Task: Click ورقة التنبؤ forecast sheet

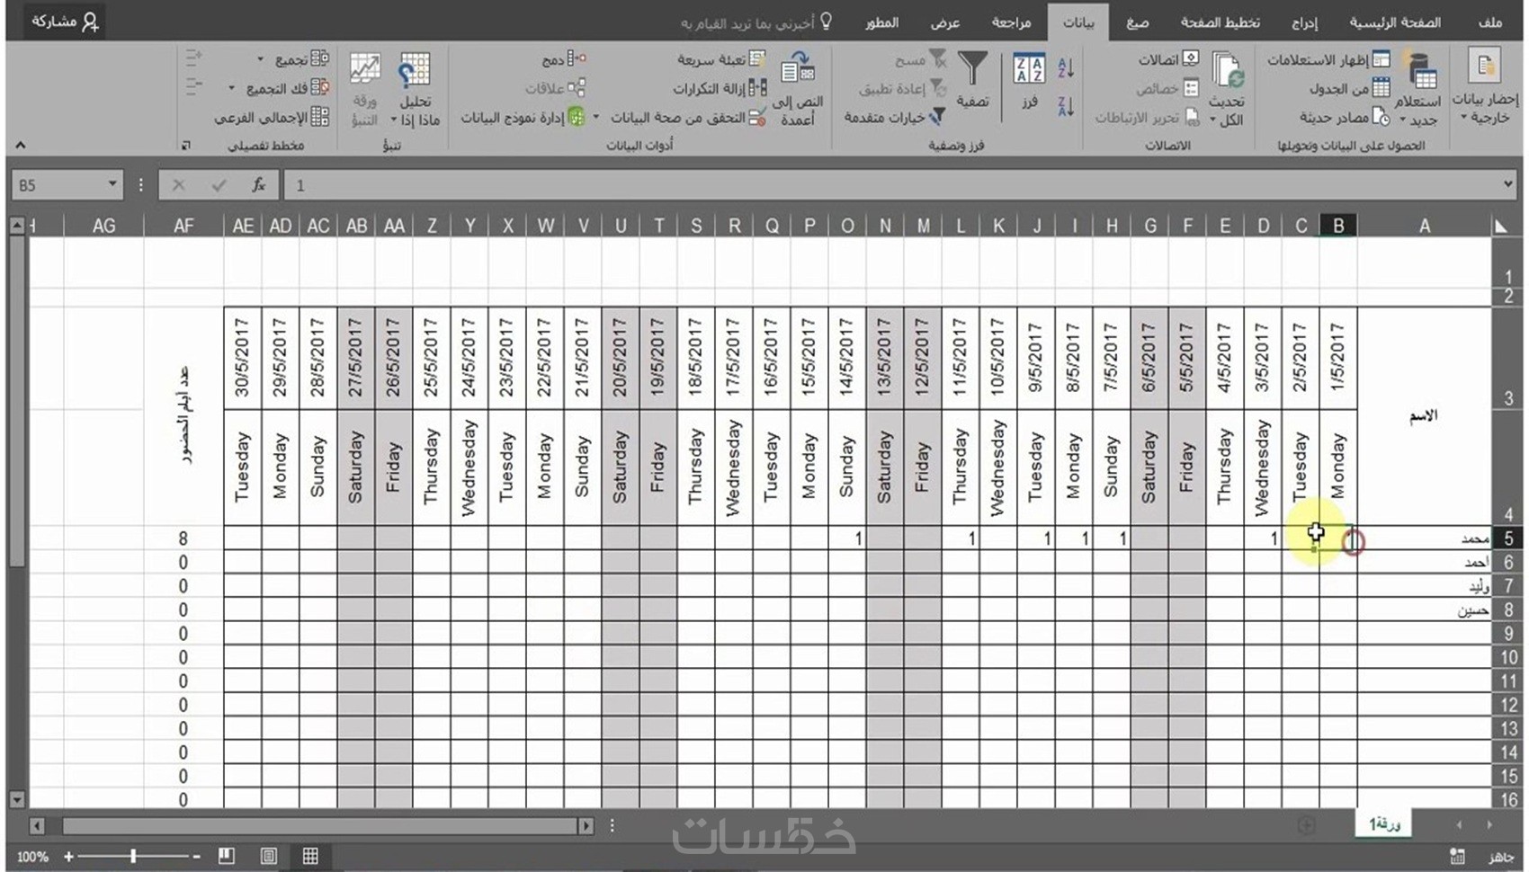Action: 364,88
